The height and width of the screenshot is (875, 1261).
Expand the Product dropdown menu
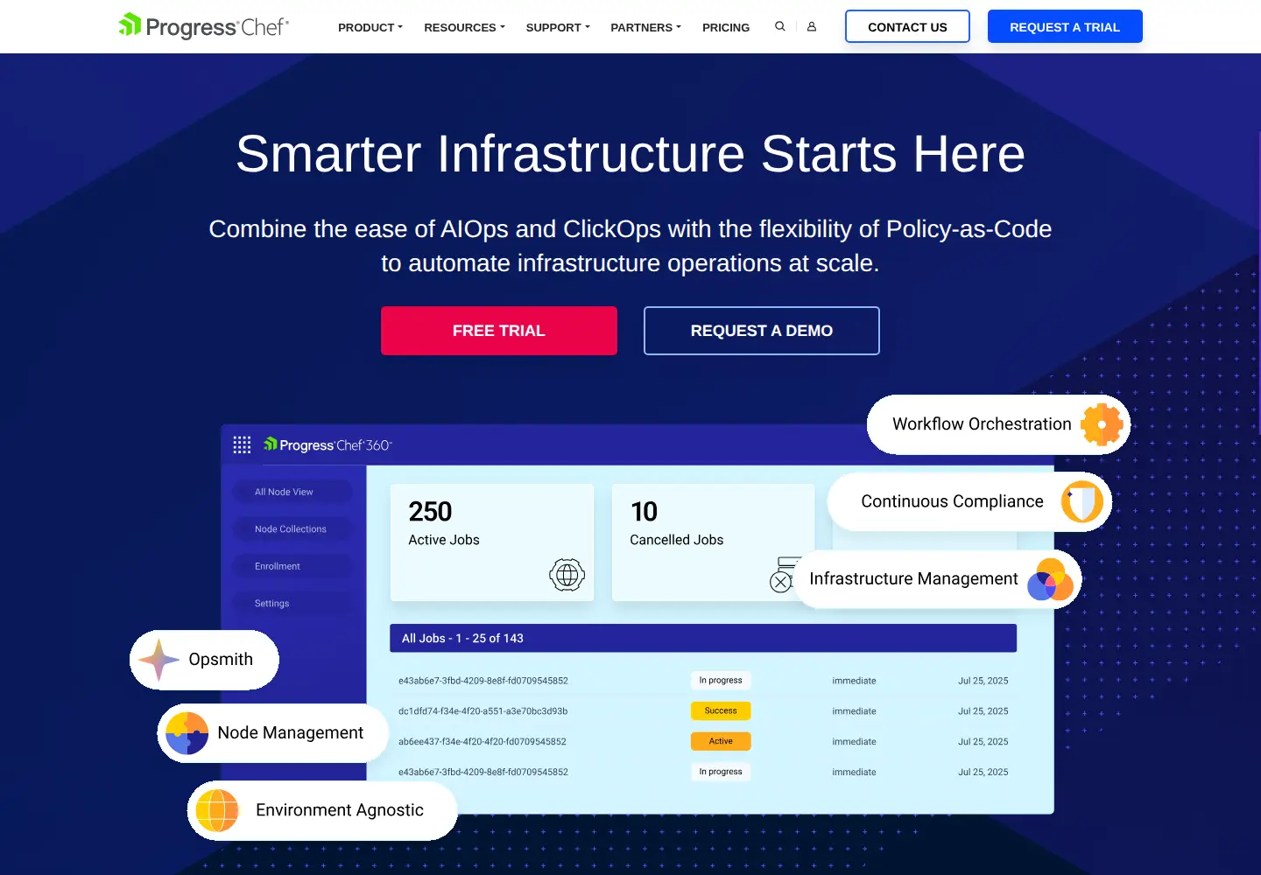click(x=370, y=27)
